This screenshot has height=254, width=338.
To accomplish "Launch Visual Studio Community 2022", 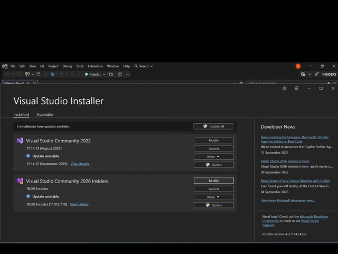I will pyautogui.click(x=213, y=149).
